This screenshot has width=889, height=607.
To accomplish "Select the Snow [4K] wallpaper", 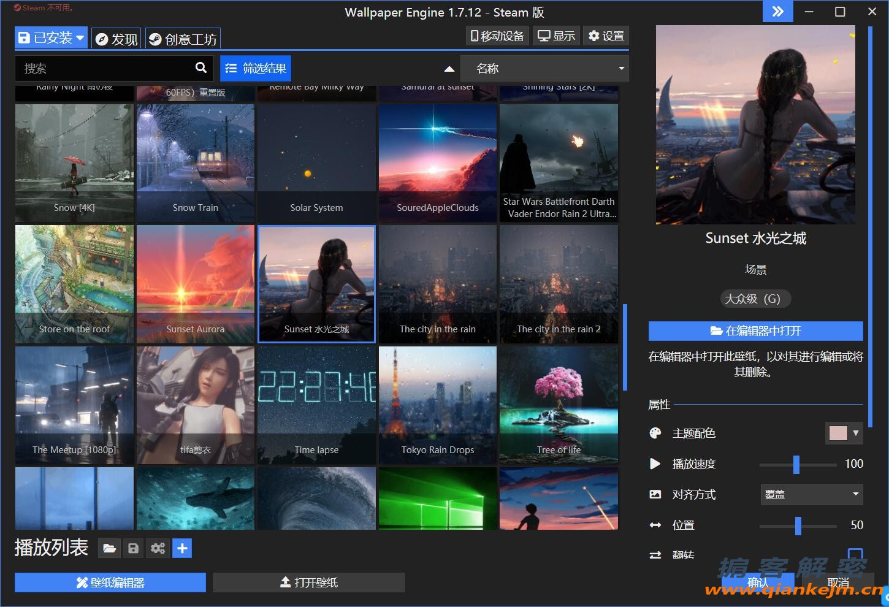I will [x=74, y=163].
